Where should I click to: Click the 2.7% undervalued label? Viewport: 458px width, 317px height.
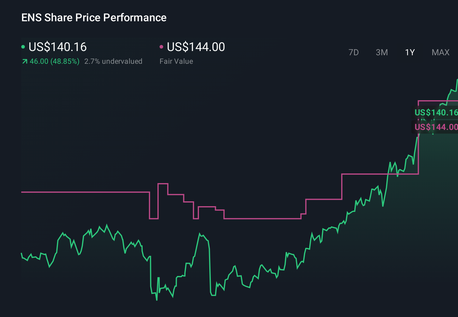[113, 61]
